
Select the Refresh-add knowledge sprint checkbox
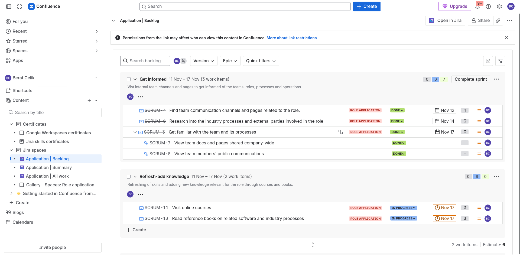coord(129,177)
